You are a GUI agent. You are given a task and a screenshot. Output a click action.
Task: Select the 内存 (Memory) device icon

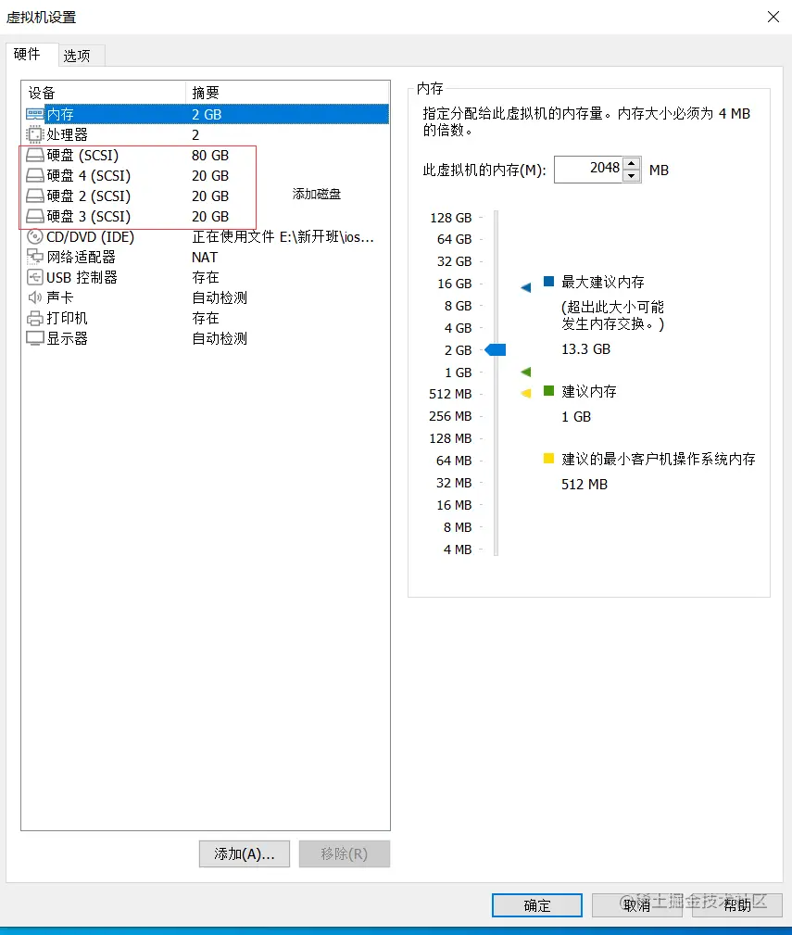click(x=33, y=114)
